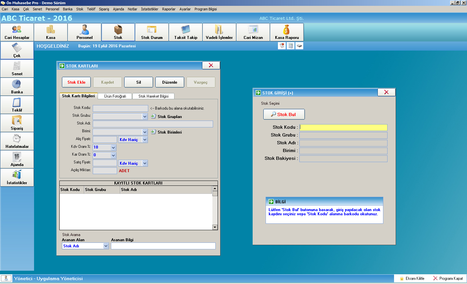
Task: Open the Personel module icon
Action: [x=84, y=32]
